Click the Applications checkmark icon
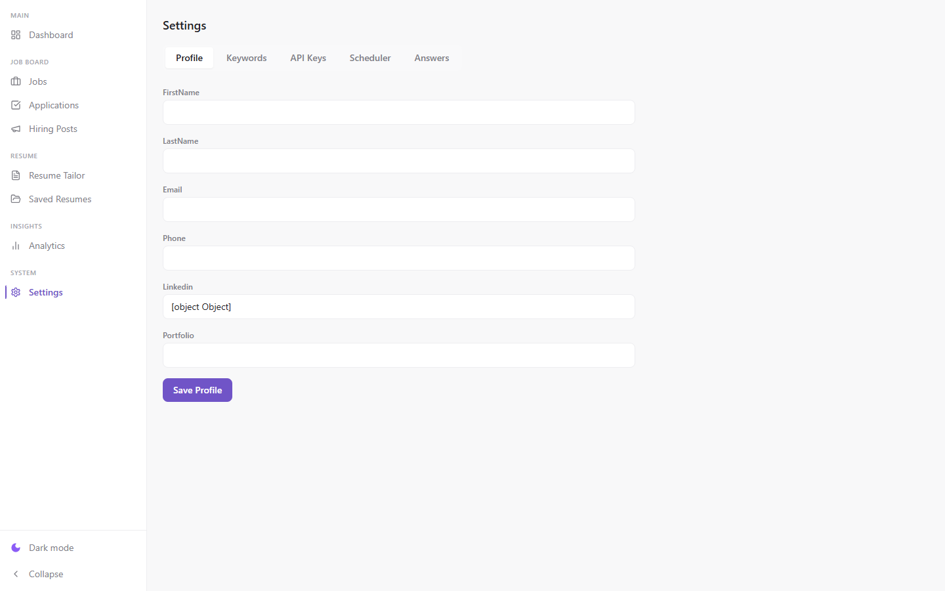Image resolution: width=945 pixels, height=591 pixels. [x=16, y=105]
